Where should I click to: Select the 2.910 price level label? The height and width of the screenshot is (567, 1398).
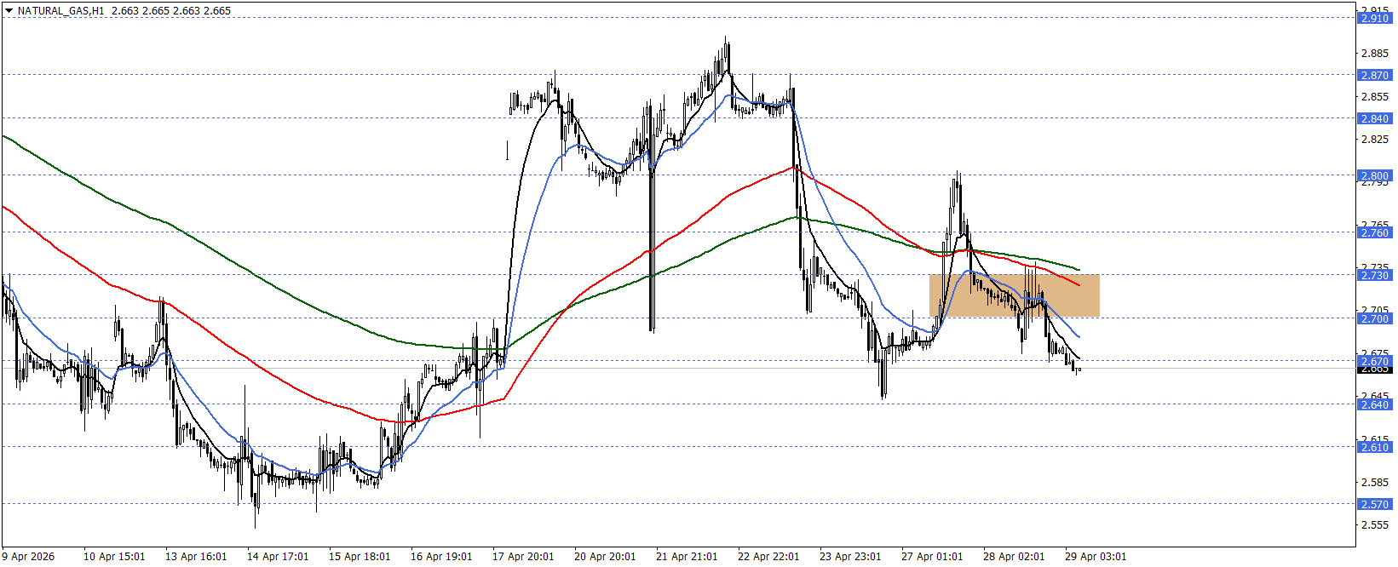[1374, 18]
